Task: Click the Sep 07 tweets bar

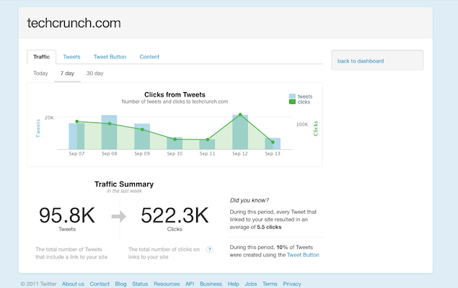Action: [77, 136]
